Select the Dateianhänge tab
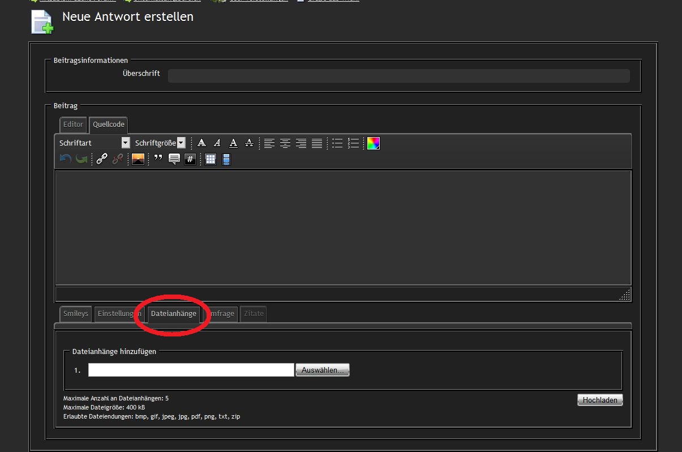 point(174,314)
